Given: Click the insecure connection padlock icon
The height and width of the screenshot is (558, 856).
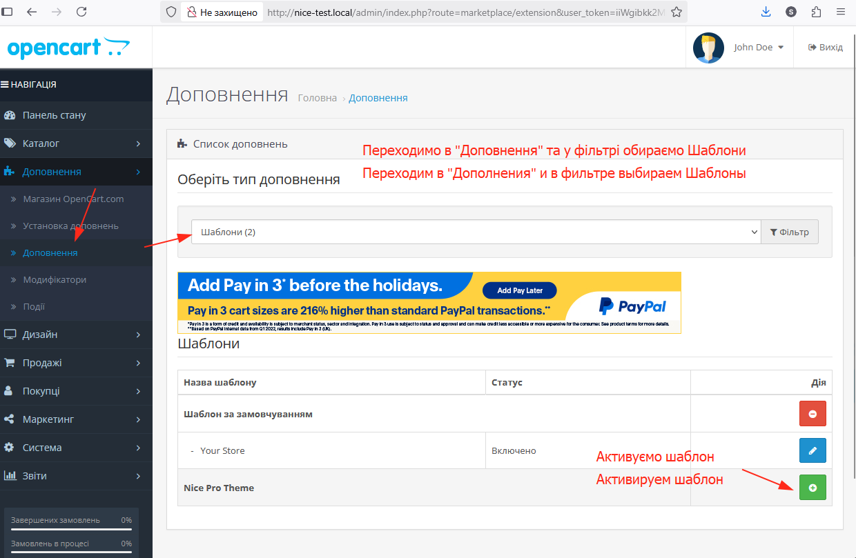Looking at the screenshot, I should [191, 12].
